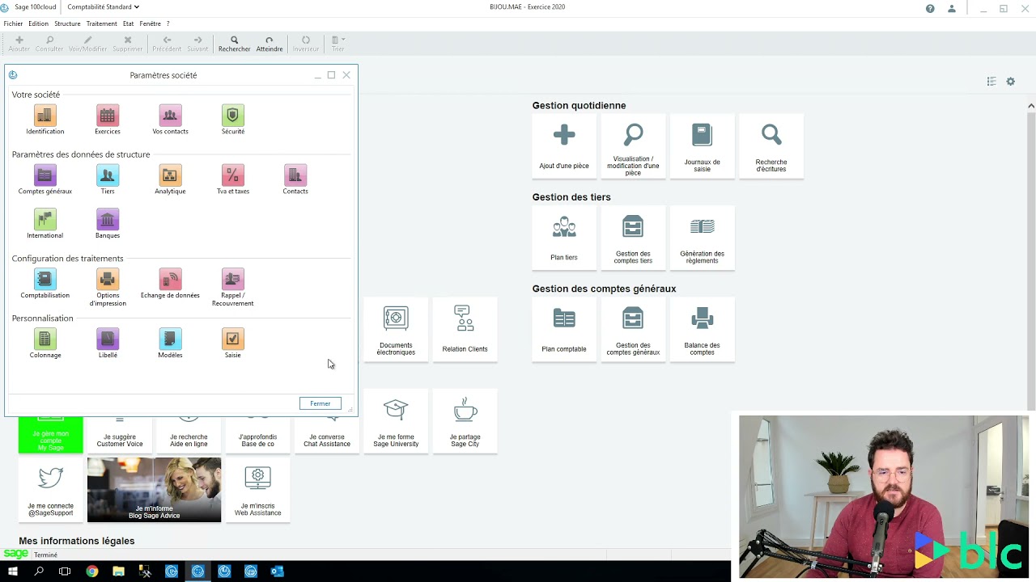Open the Structure menu

pyautogui.click(x=67, y=23)
